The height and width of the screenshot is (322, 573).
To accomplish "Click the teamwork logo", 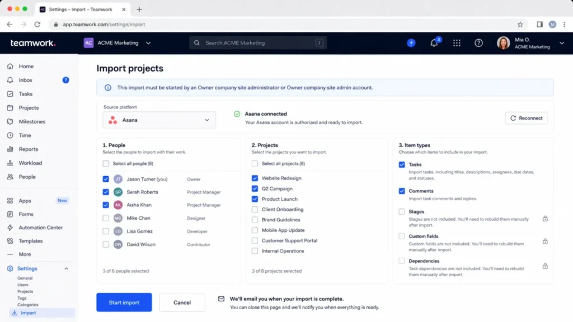I will pyautogui.click(x=33, y=43).
